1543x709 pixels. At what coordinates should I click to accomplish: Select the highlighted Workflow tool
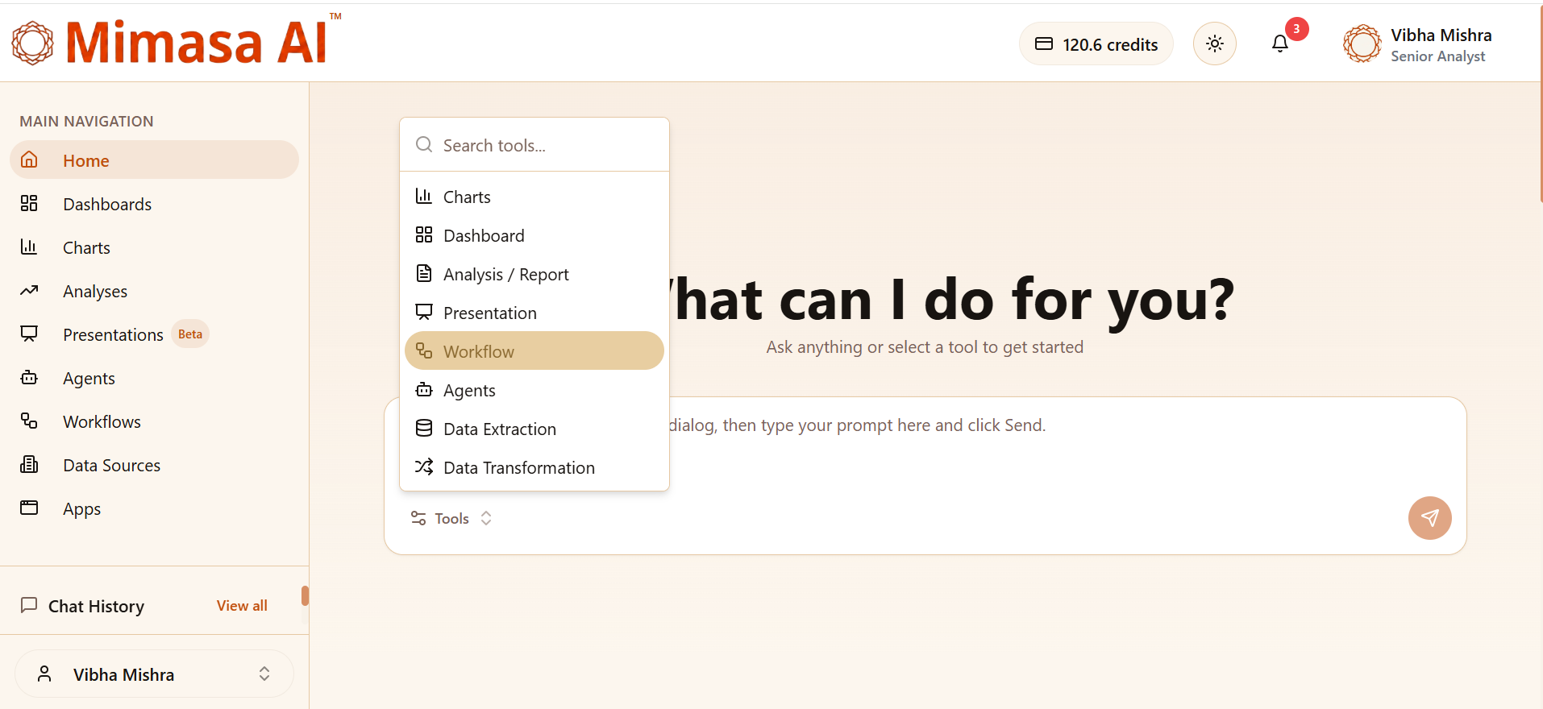coord(534,350)
